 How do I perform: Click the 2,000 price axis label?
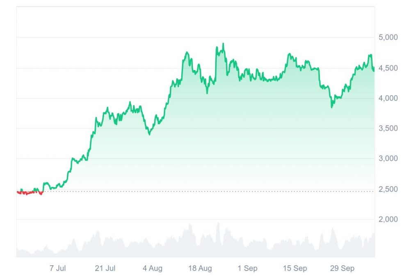tap(388, 219)
